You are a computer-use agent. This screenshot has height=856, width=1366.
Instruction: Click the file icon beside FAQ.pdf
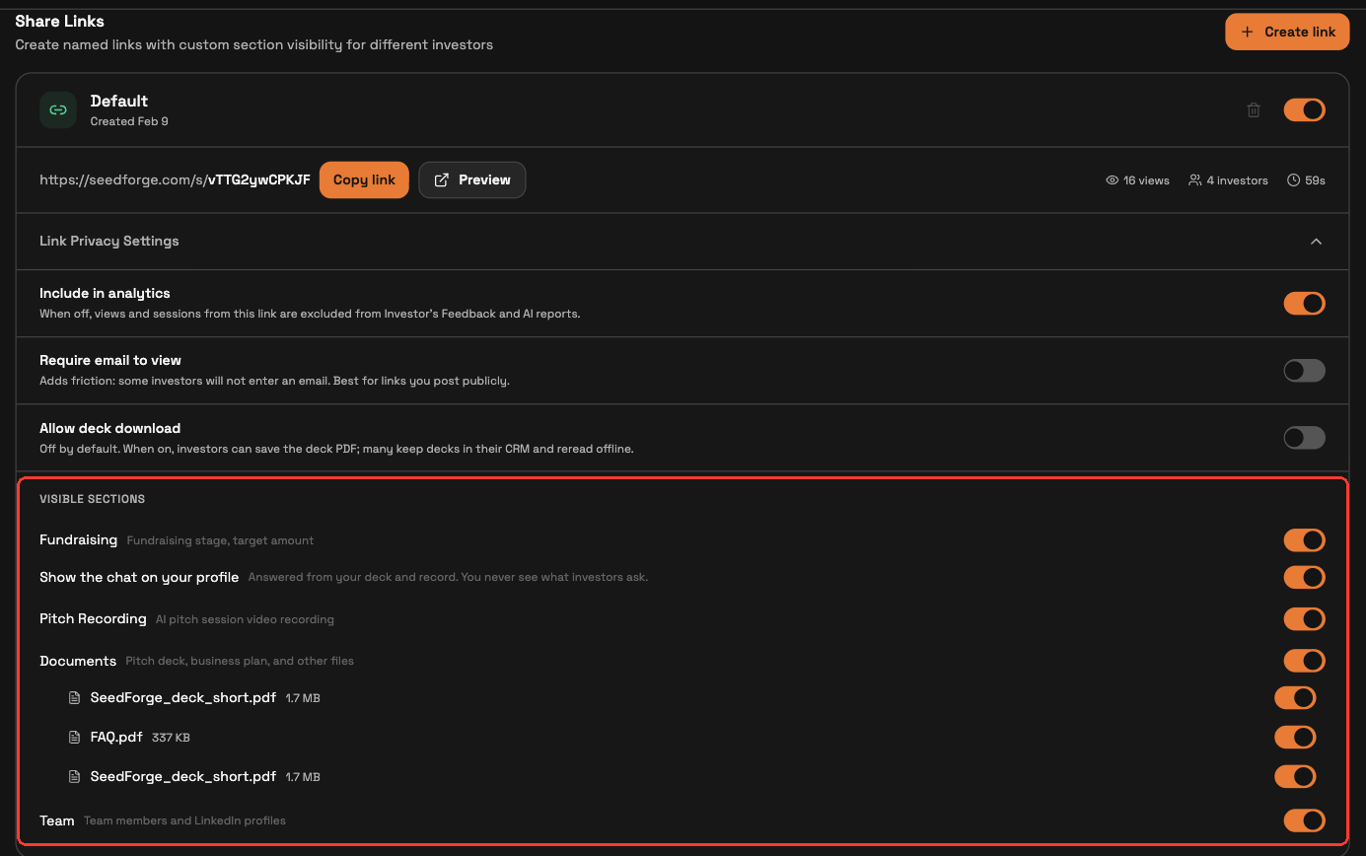point(74,738)
